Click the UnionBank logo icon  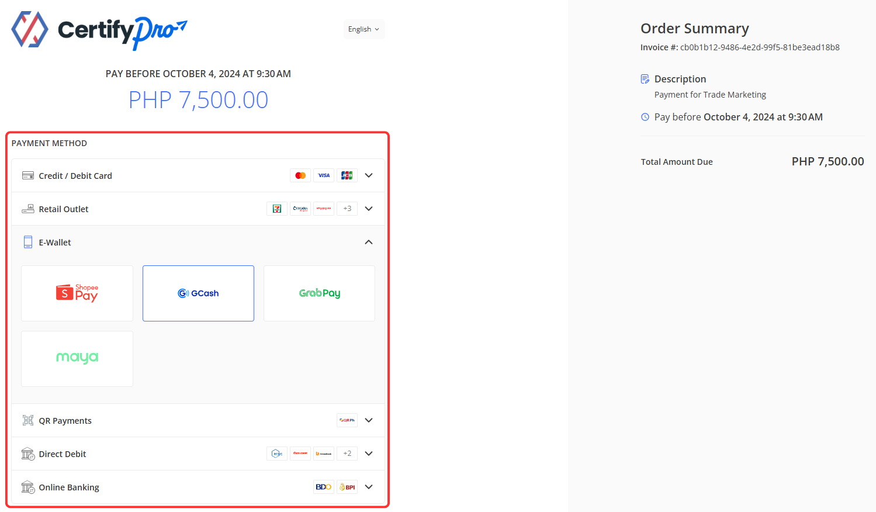[324, 454]
